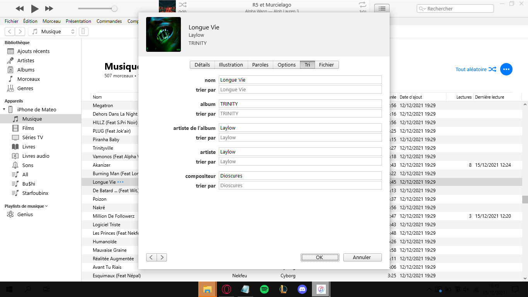Switch to the Illustration tab
This screenshot has height=297, width=528.
[231, 65]
